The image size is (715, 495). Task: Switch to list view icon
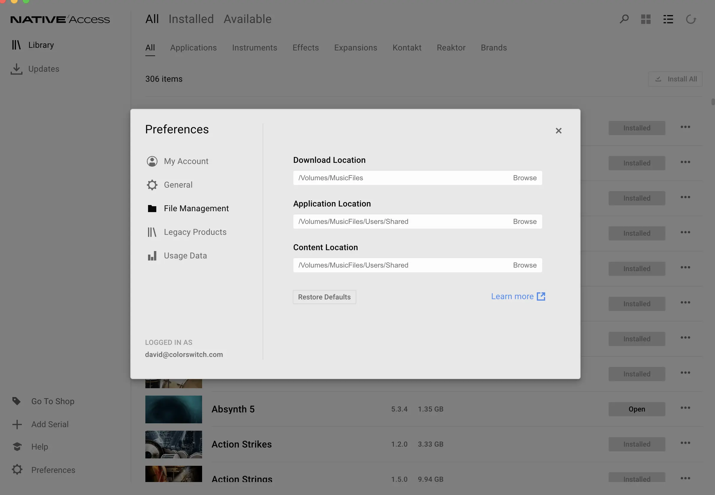coord(668,19)
